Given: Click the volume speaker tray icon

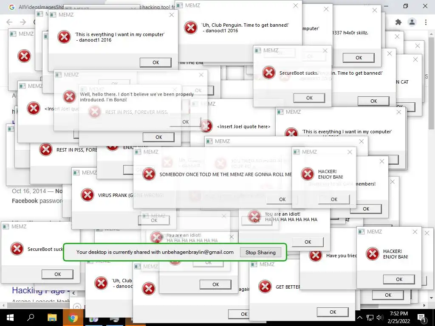Looking at the screenshot, I should pos(380,318).
